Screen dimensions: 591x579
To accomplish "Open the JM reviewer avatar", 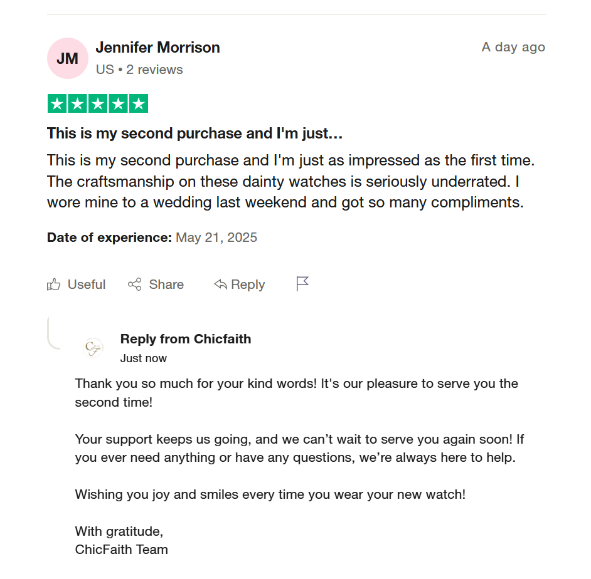I will [68, 58].
